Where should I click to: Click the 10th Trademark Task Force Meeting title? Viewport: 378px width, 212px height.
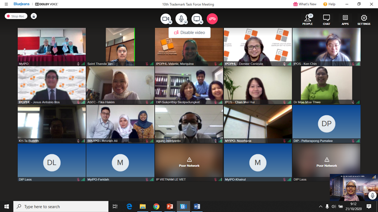coord(188,4)
